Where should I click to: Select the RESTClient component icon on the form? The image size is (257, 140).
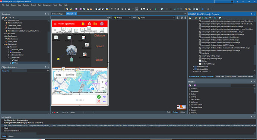pyautogui.click(x=56, y=37)
